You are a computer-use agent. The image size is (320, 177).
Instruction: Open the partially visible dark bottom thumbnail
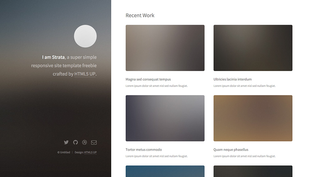[253, 171]
